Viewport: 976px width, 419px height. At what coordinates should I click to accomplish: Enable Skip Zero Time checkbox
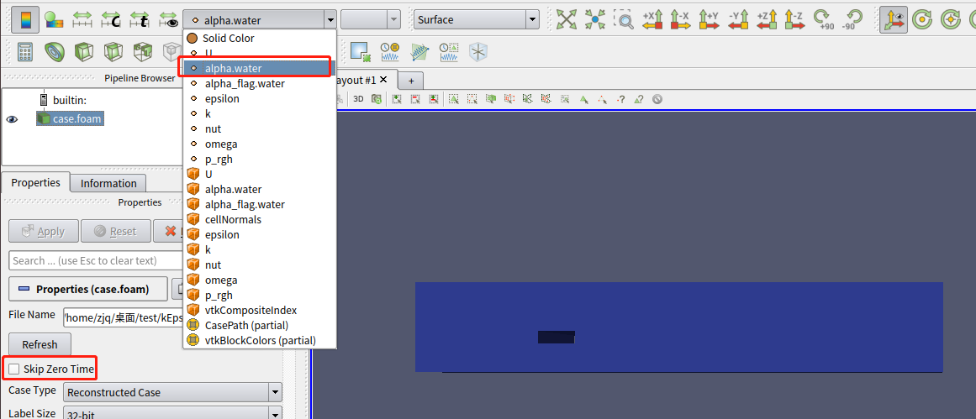pos(14,369)
